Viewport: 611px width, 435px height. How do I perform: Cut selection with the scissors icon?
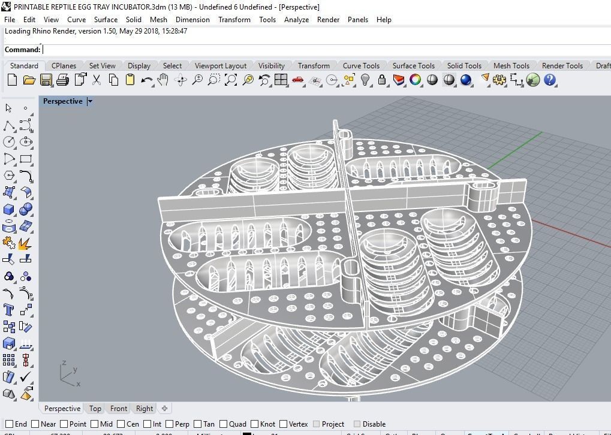click(97, 80)
